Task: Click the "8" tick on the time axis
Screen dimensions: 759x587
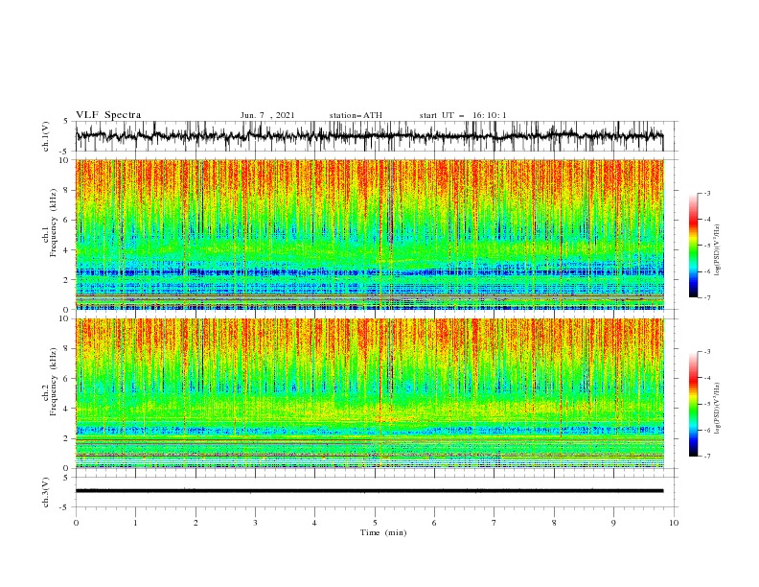Action: (554, 523)
